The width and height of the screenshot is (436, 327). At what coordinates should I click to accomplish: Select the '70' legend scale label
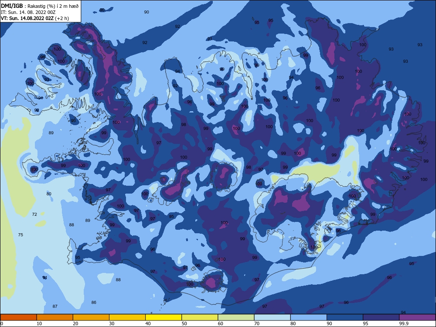(257, 324)
